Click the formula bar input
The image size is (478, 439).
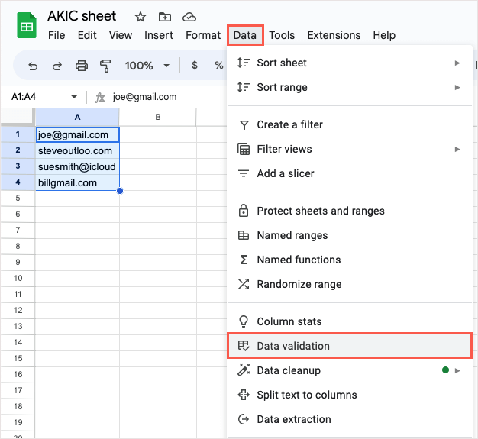click(x=160, y=97)
